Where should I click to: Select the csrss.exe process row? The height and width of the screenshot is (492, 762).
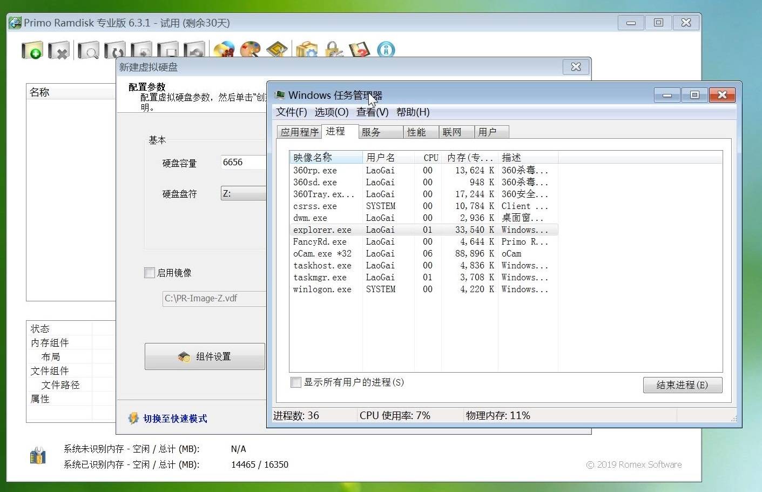click(424, 206)
